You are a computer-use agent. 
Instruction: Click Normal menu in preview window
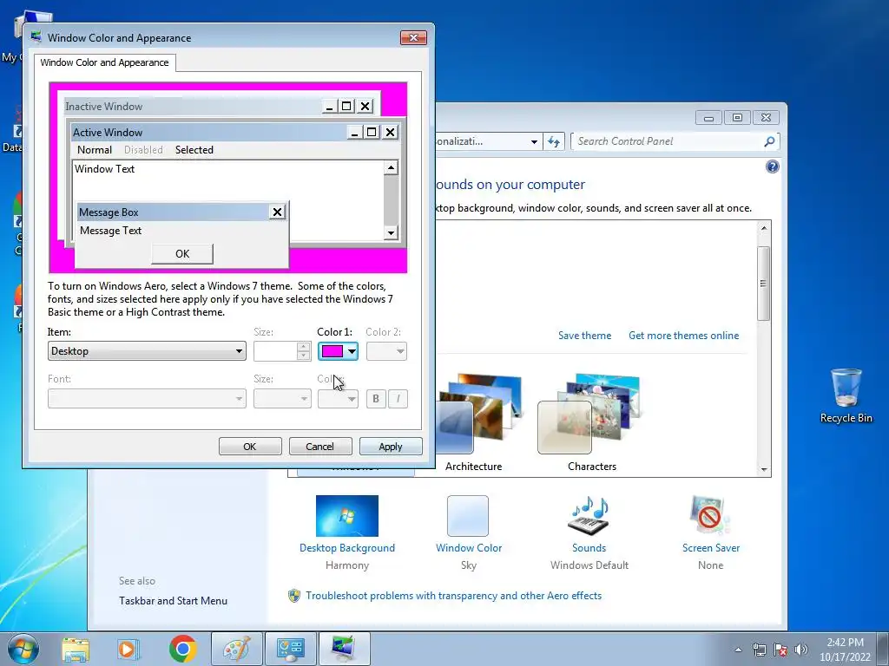(x=94, y=149)
